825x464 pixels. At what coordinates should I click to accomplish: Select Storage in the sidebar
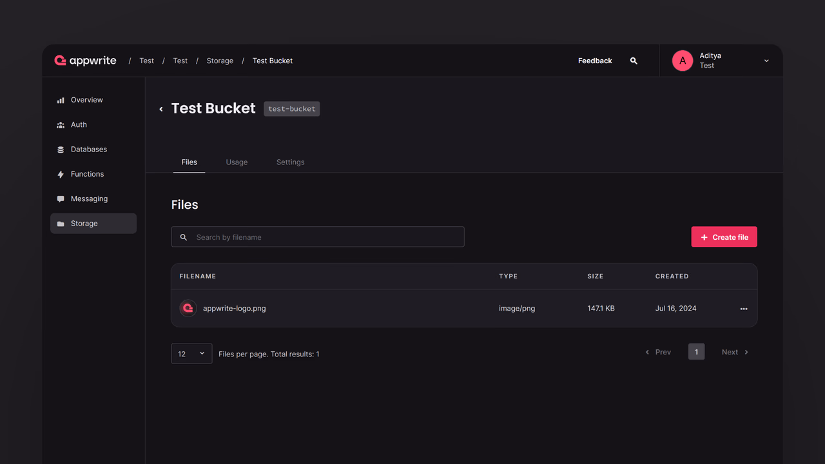(x=93, y=224)
